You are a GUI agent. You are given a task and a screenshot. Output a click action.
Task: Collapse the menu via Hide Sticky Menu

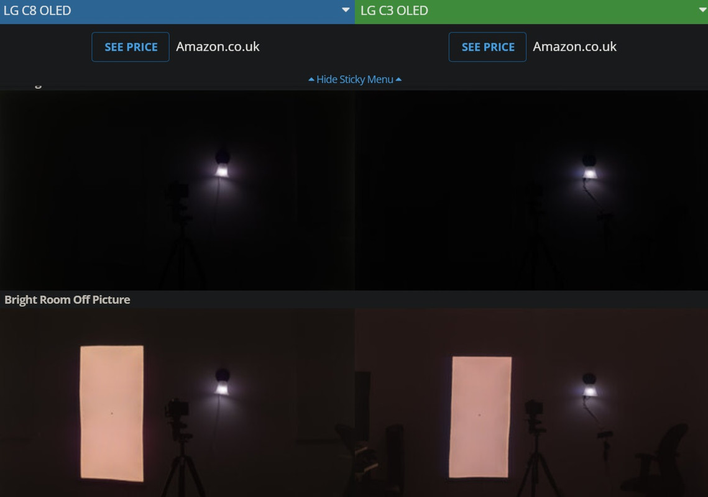pyautogui.click(x=354, y=80)
